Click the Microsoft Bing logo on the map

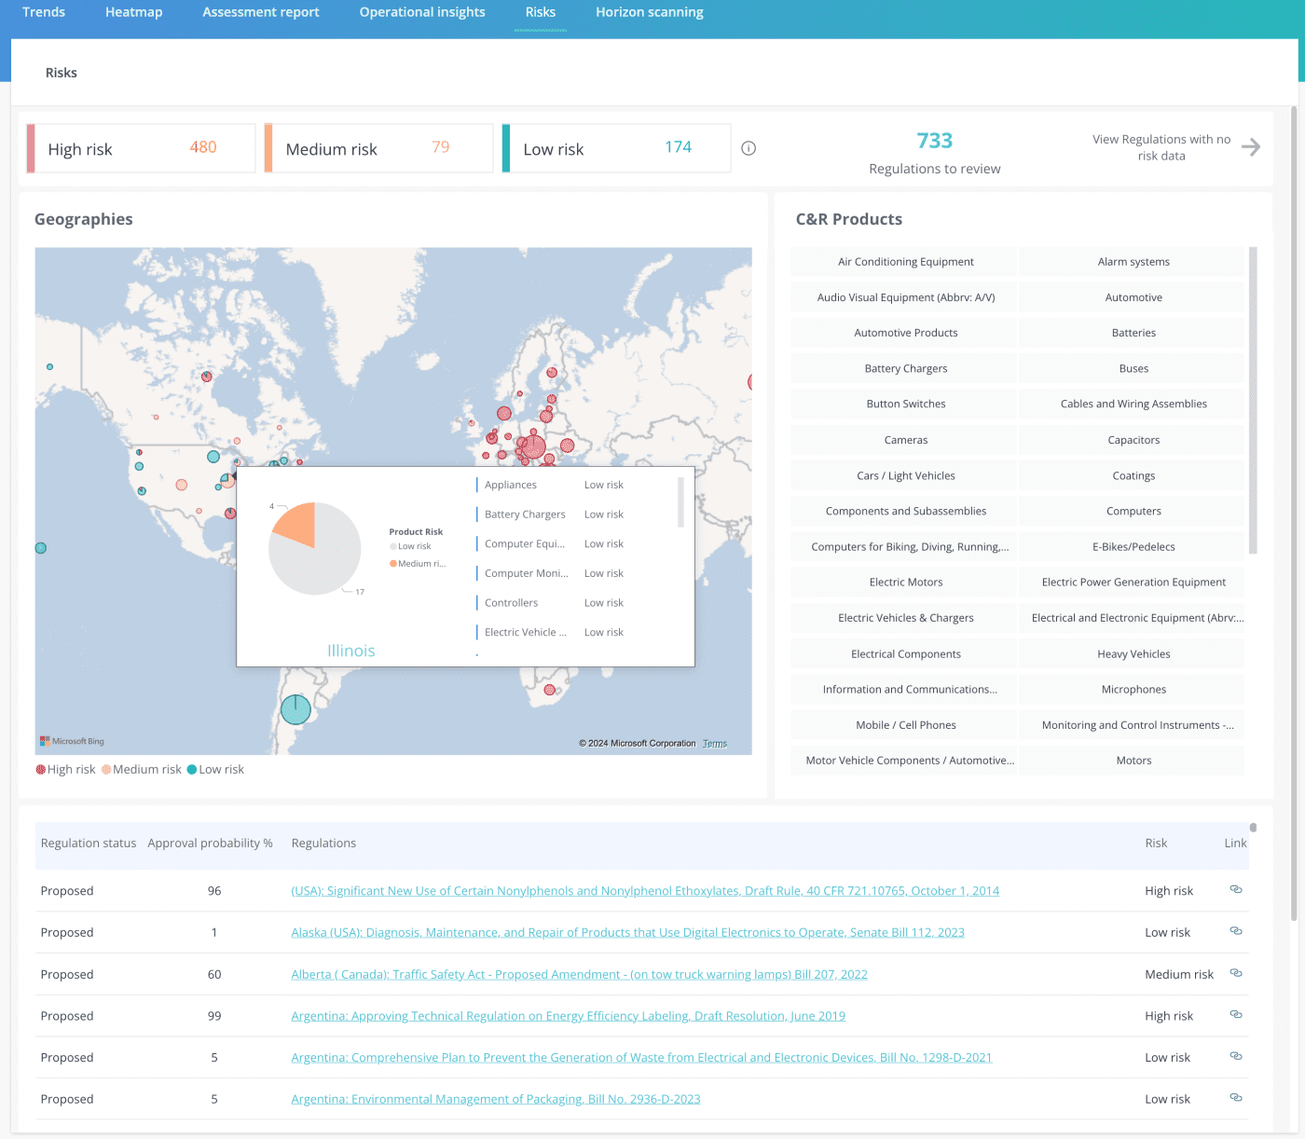72,740
